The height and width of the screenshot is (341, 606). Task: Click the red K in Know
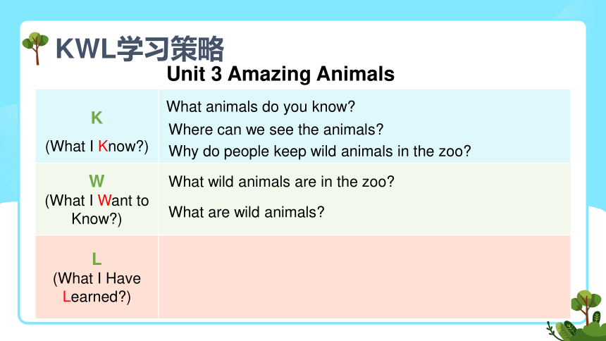point(103,146)
